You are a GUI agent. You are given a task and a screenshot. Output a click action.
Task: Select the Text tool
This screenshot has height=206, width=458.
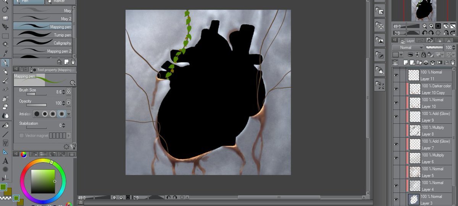pyautogui.click(x=5, y=161)
